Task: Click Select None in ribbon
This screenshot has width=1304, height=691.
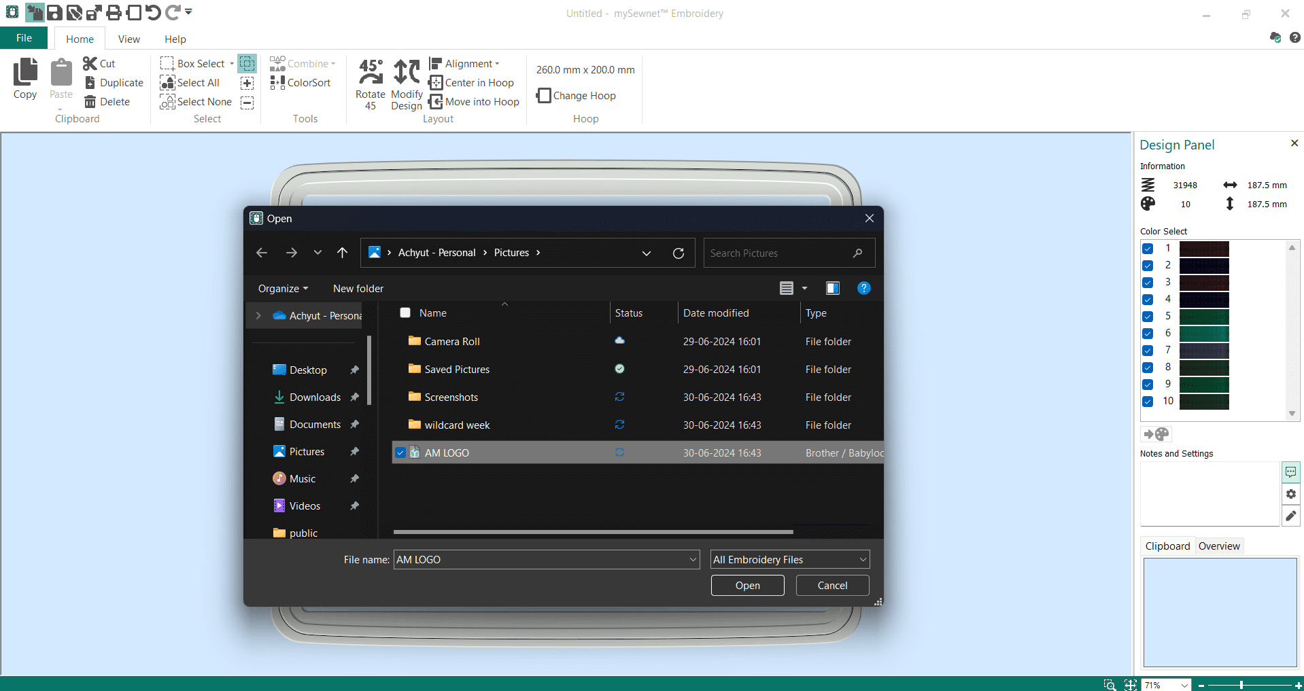Action: coord(196,101)
